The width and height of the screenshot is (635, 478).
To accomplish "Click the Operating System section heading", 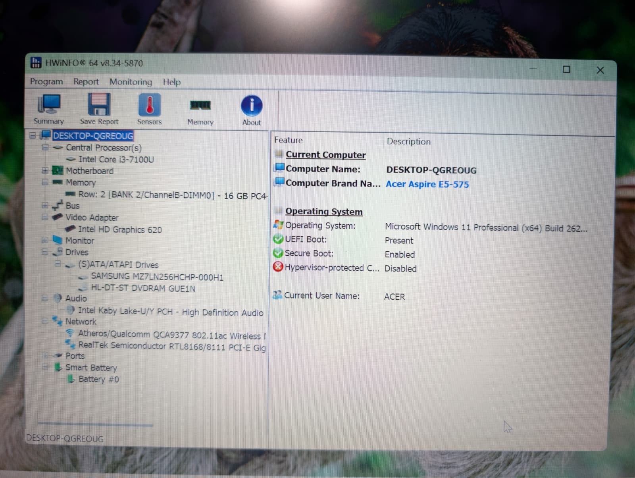I will pyautogui.click(x=324, y=211).
